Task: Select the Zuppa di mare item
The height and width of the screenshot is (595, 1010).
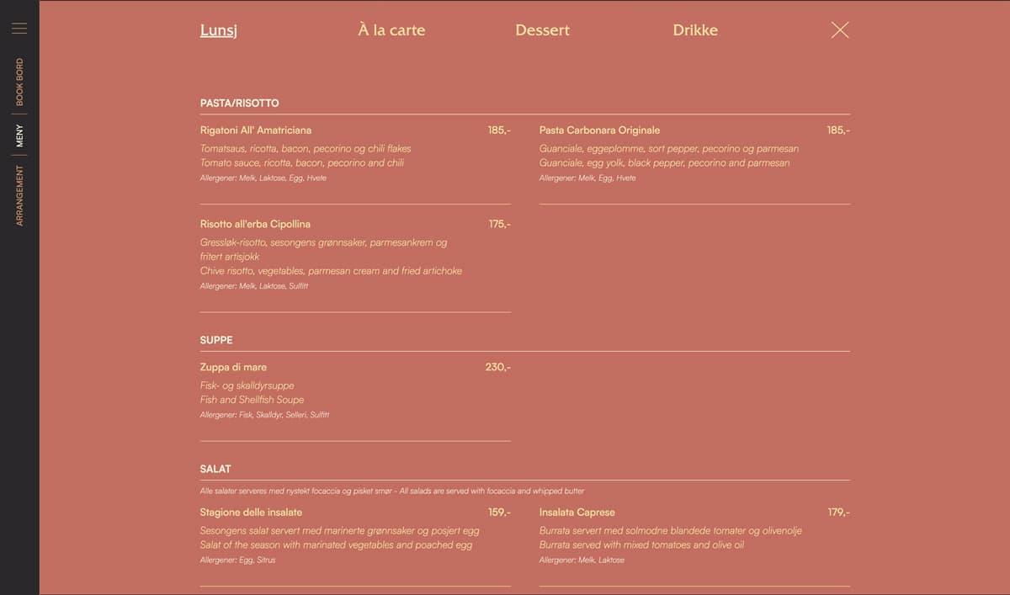Action: tap(233, 368)
